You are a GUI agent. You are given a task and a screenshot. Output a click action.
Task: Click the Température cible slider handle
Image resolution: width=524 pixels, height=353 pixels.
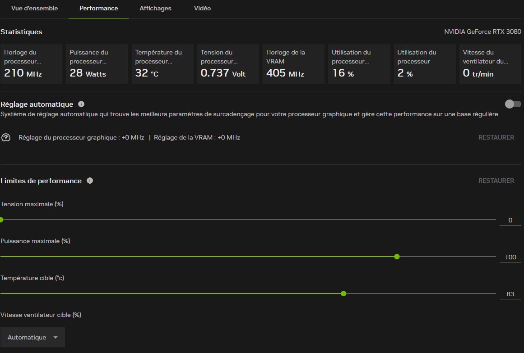tap(343, 294)
